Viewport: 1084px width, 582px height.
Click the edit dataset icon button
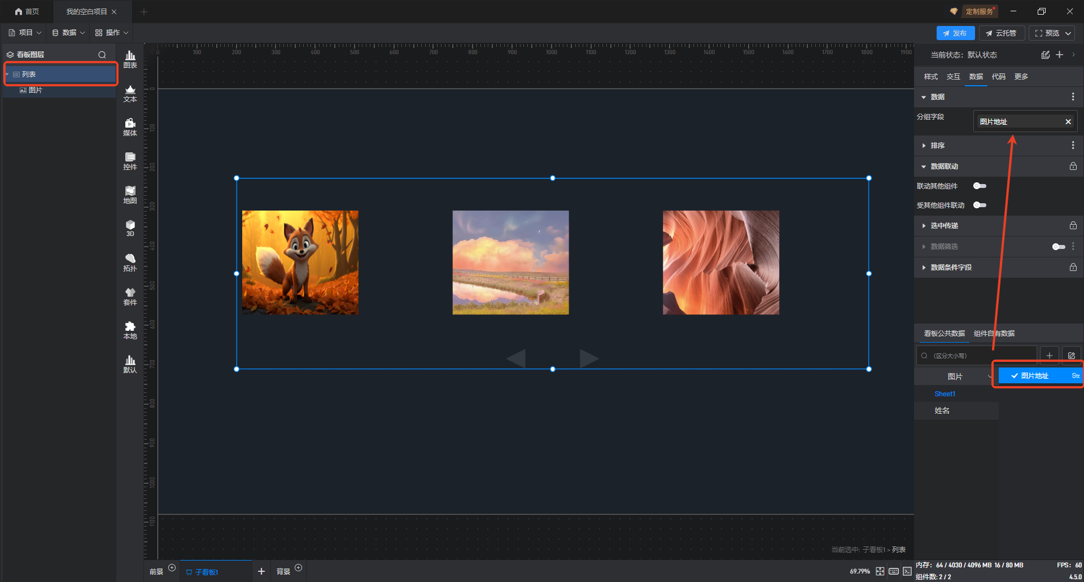pyautogui.click(x=1071, y=356)
